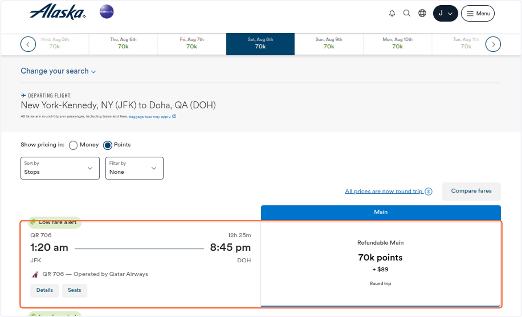
Task: Select Thu, Aug 6th date tab
Action: (123, 44)
